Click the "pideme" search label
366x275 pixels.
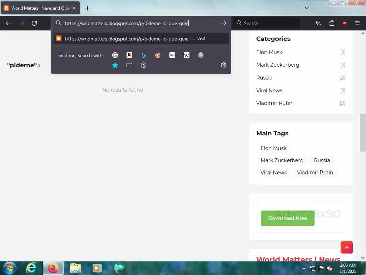22,65
